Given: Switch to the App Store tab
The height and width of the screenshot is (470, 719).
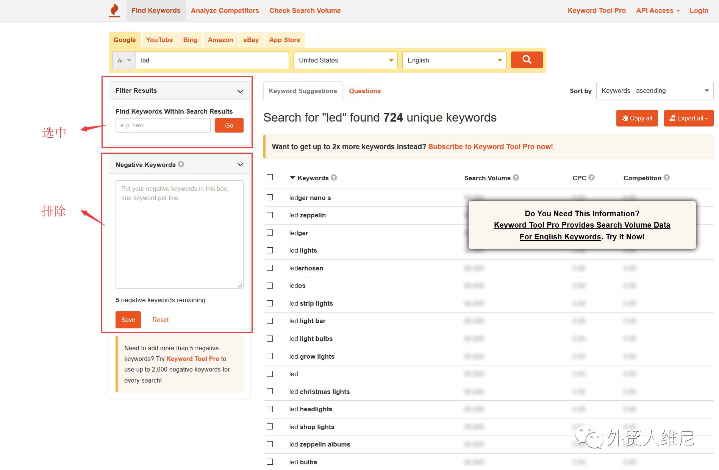Looking at the screenshot, I should pyautogui.click(x=284, y=40).
